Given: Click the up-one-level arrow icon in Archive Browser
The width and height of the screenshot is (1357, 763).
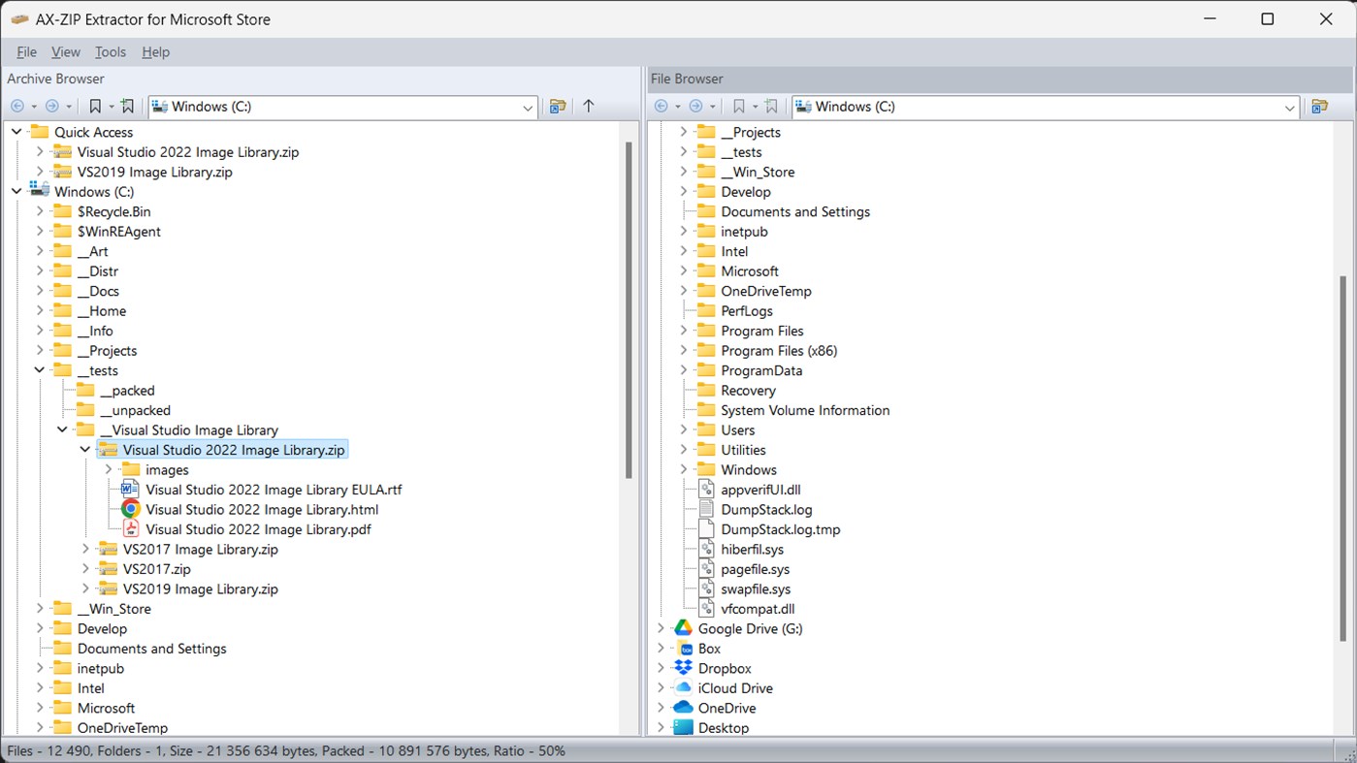Looking at the screenshot, I should [x=589, y=107].
